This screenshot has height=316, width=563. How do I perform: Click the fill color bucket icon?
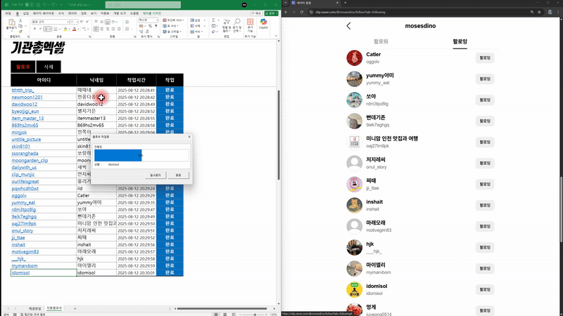(x=65, y=29)
